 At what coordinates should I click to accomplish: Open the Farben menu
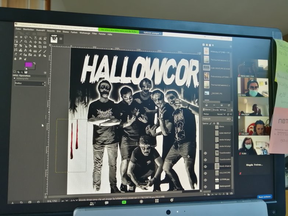click(x=74, y=32)
